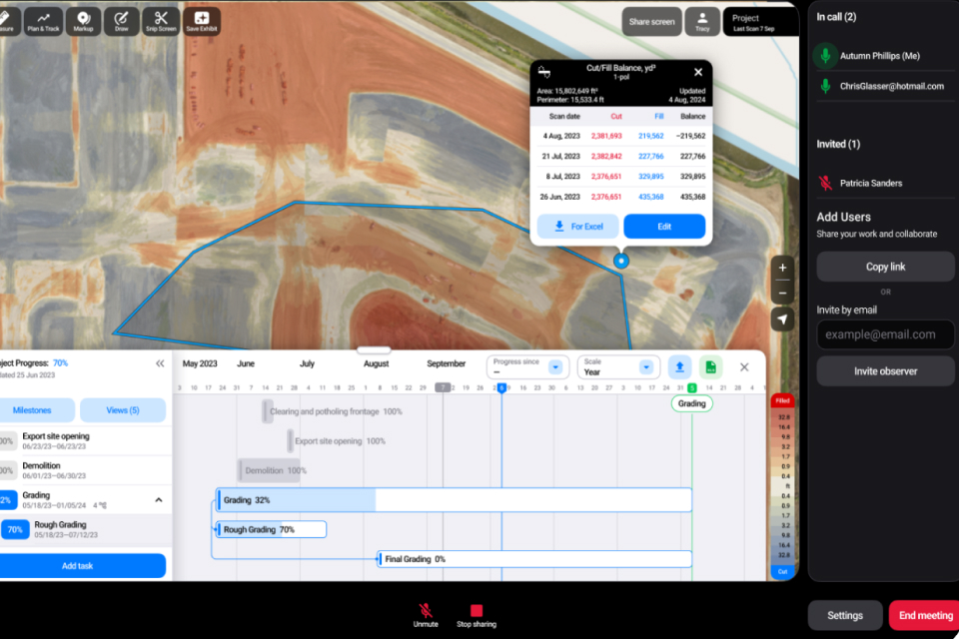Select the Markup tool
This screenshot has height=639, width=959.
tap(83, 21)
